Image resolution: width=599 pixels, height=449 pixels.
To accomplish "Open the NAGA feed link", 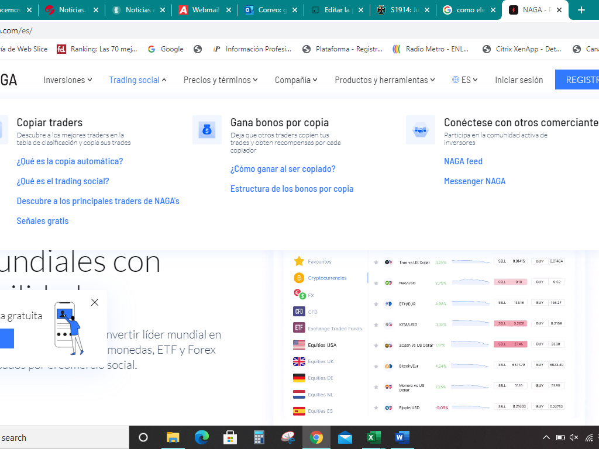I will click(463, 161).
